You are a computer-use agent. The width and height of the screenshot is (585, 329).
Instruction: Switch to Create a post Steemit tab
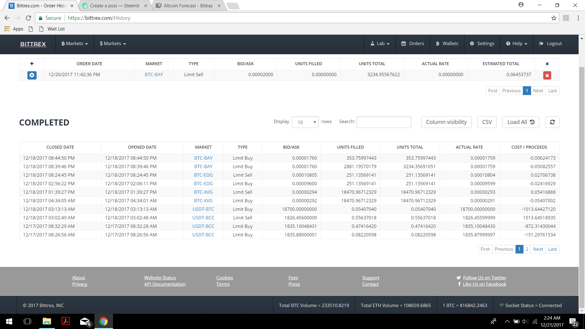(x=114, y=6)
